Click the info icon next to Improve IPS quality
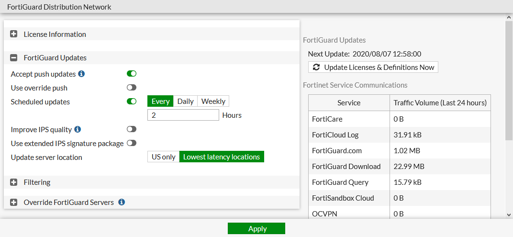The width and height of the screenshot is (513, 237). (78, 130)
